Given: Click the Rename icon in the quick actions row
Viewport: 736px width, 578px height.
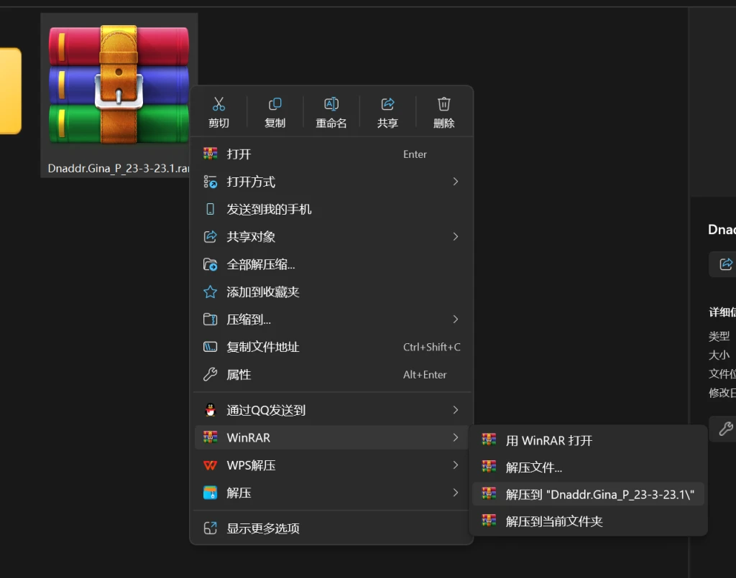Looking at the screenshot, I should coord(331,103).
